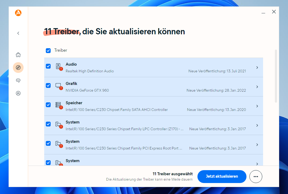This screenshot has height=194, width=288.
Task: Expand the System PCI Express Root Port chevron
Action: (x=257, y=145)
